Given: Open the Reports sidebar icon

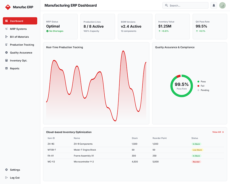Looking at the screenshot, I should coord(6,68).
